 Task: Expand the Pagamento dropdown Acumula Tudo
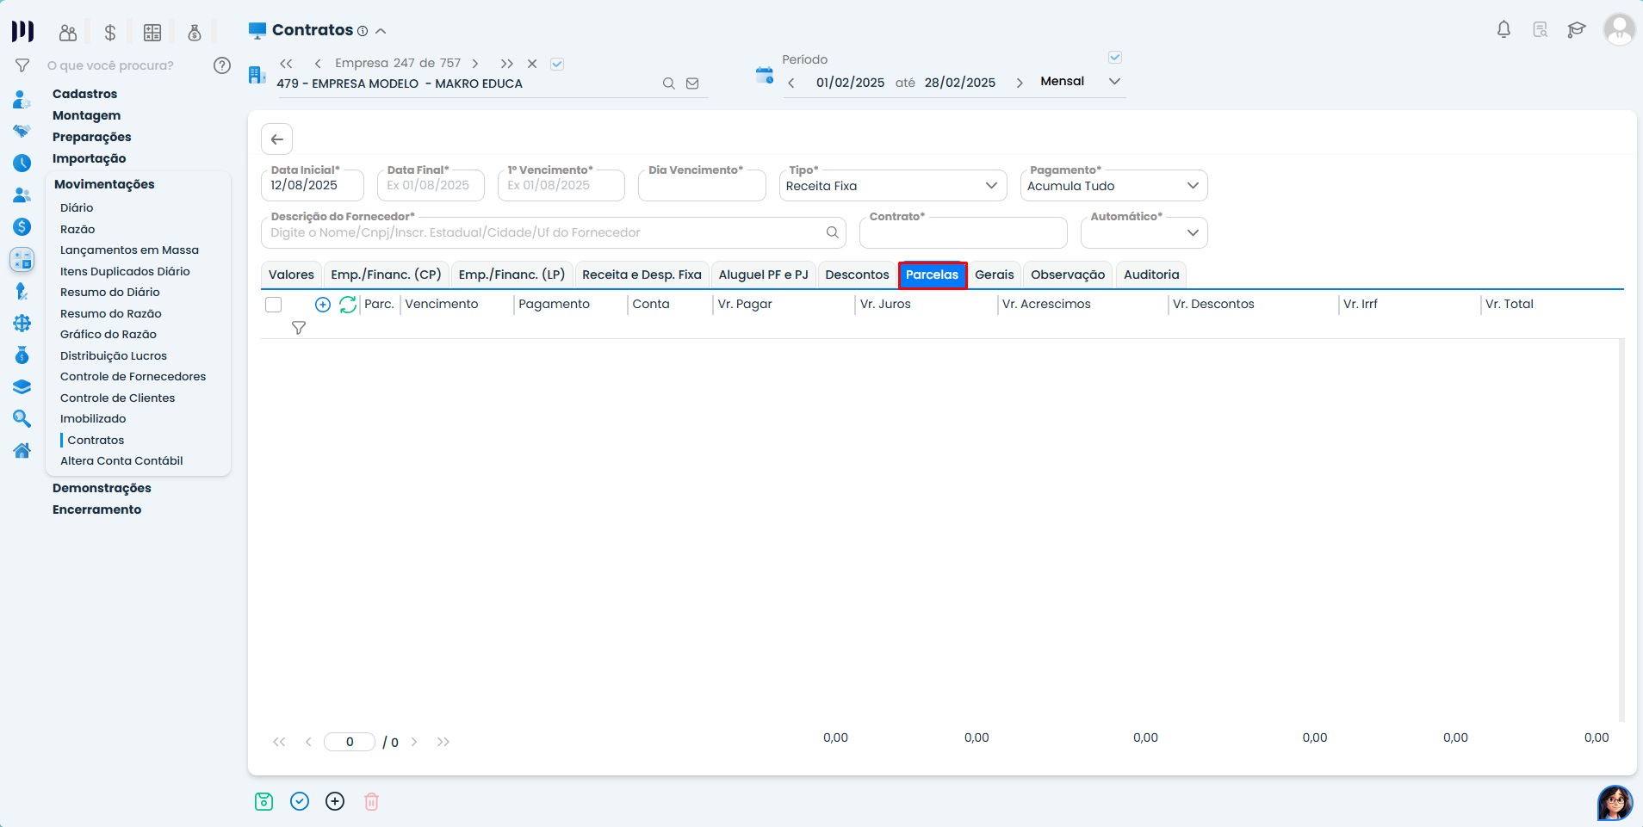[1113, 186]
